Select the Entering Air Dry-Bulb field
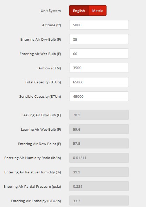 pyautogui.click(x=99, y=39)
